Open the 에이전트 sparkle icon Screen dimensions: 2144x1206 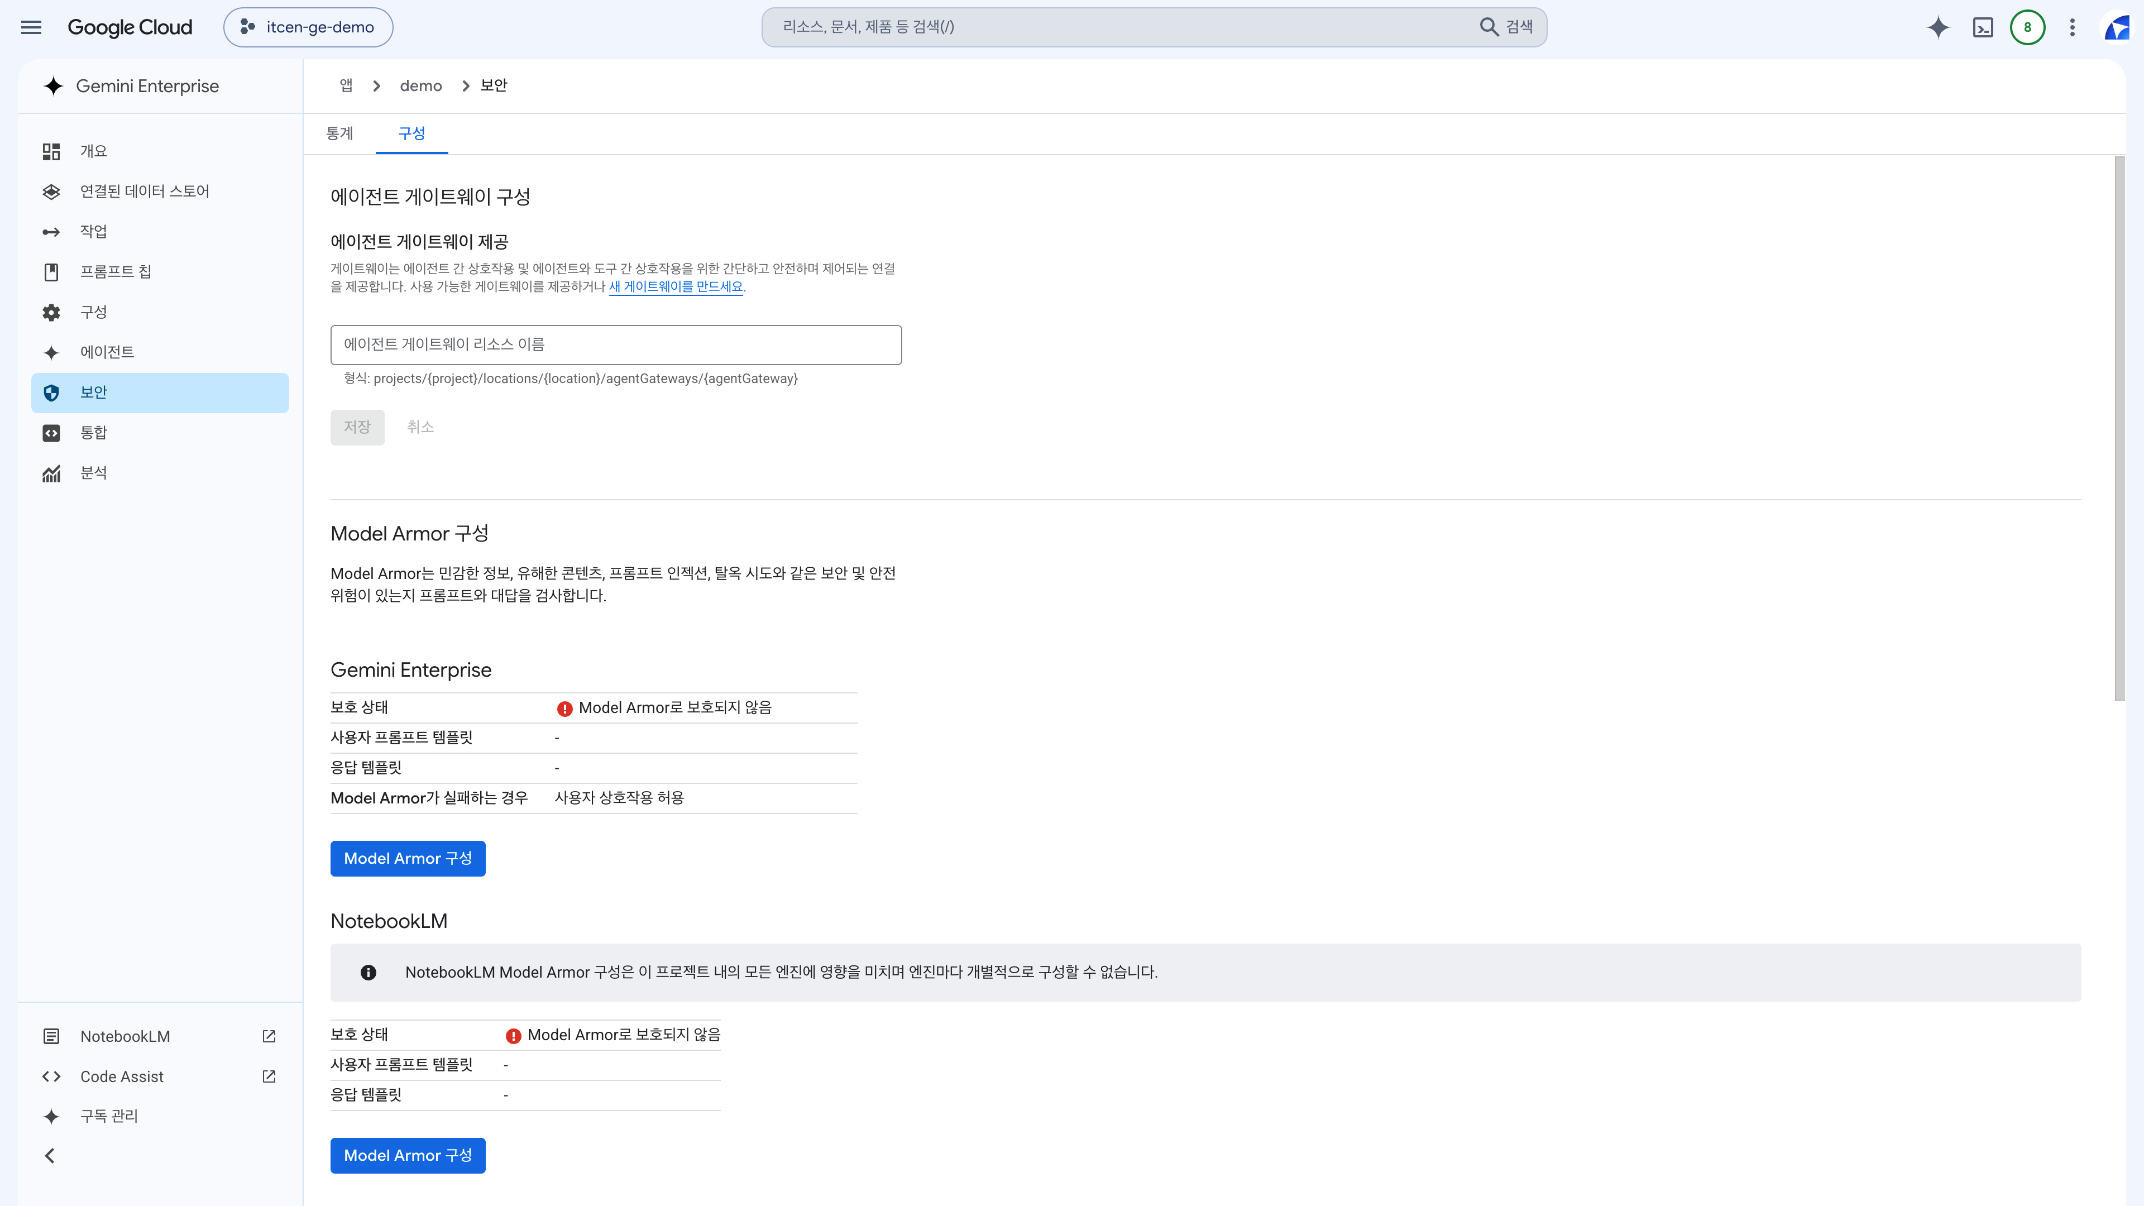(x=51, y=352)
